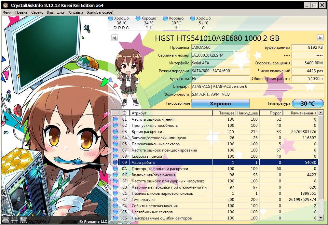
Task: Click scrollbar up arrow in attribute list
Action: (321, 113)
